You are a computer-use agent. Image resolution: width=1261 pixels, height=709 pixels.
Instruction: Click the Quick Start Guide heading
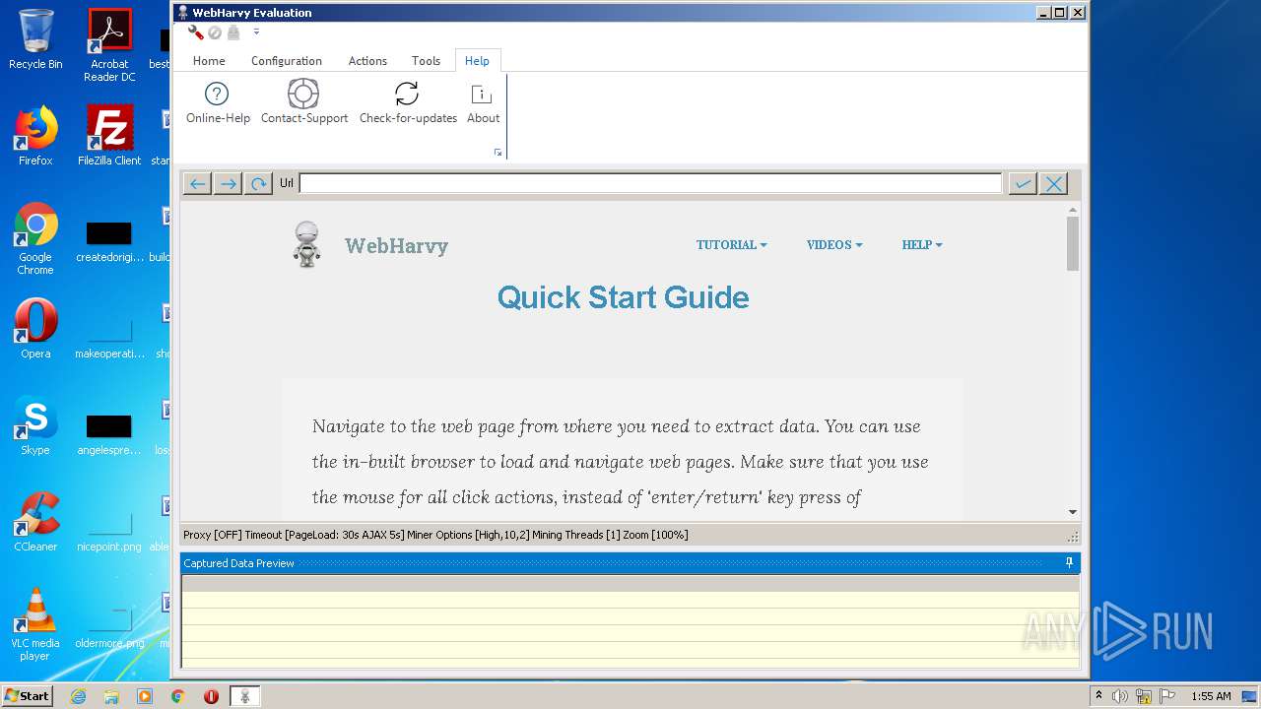pyautogui.click(x=623, y=297)
